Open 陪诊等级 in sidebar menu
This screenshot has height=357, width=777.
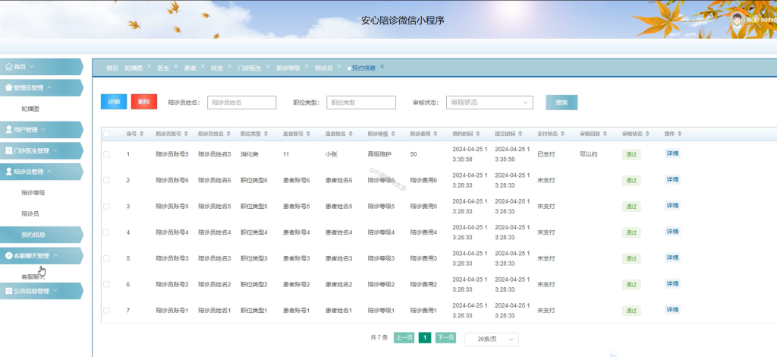coord(33,193)
